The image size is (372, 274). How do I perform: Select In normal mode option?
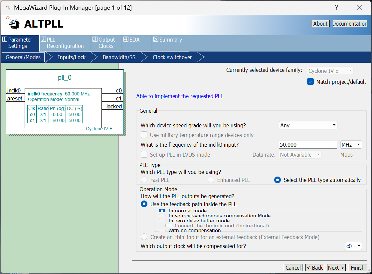[162, 211]
